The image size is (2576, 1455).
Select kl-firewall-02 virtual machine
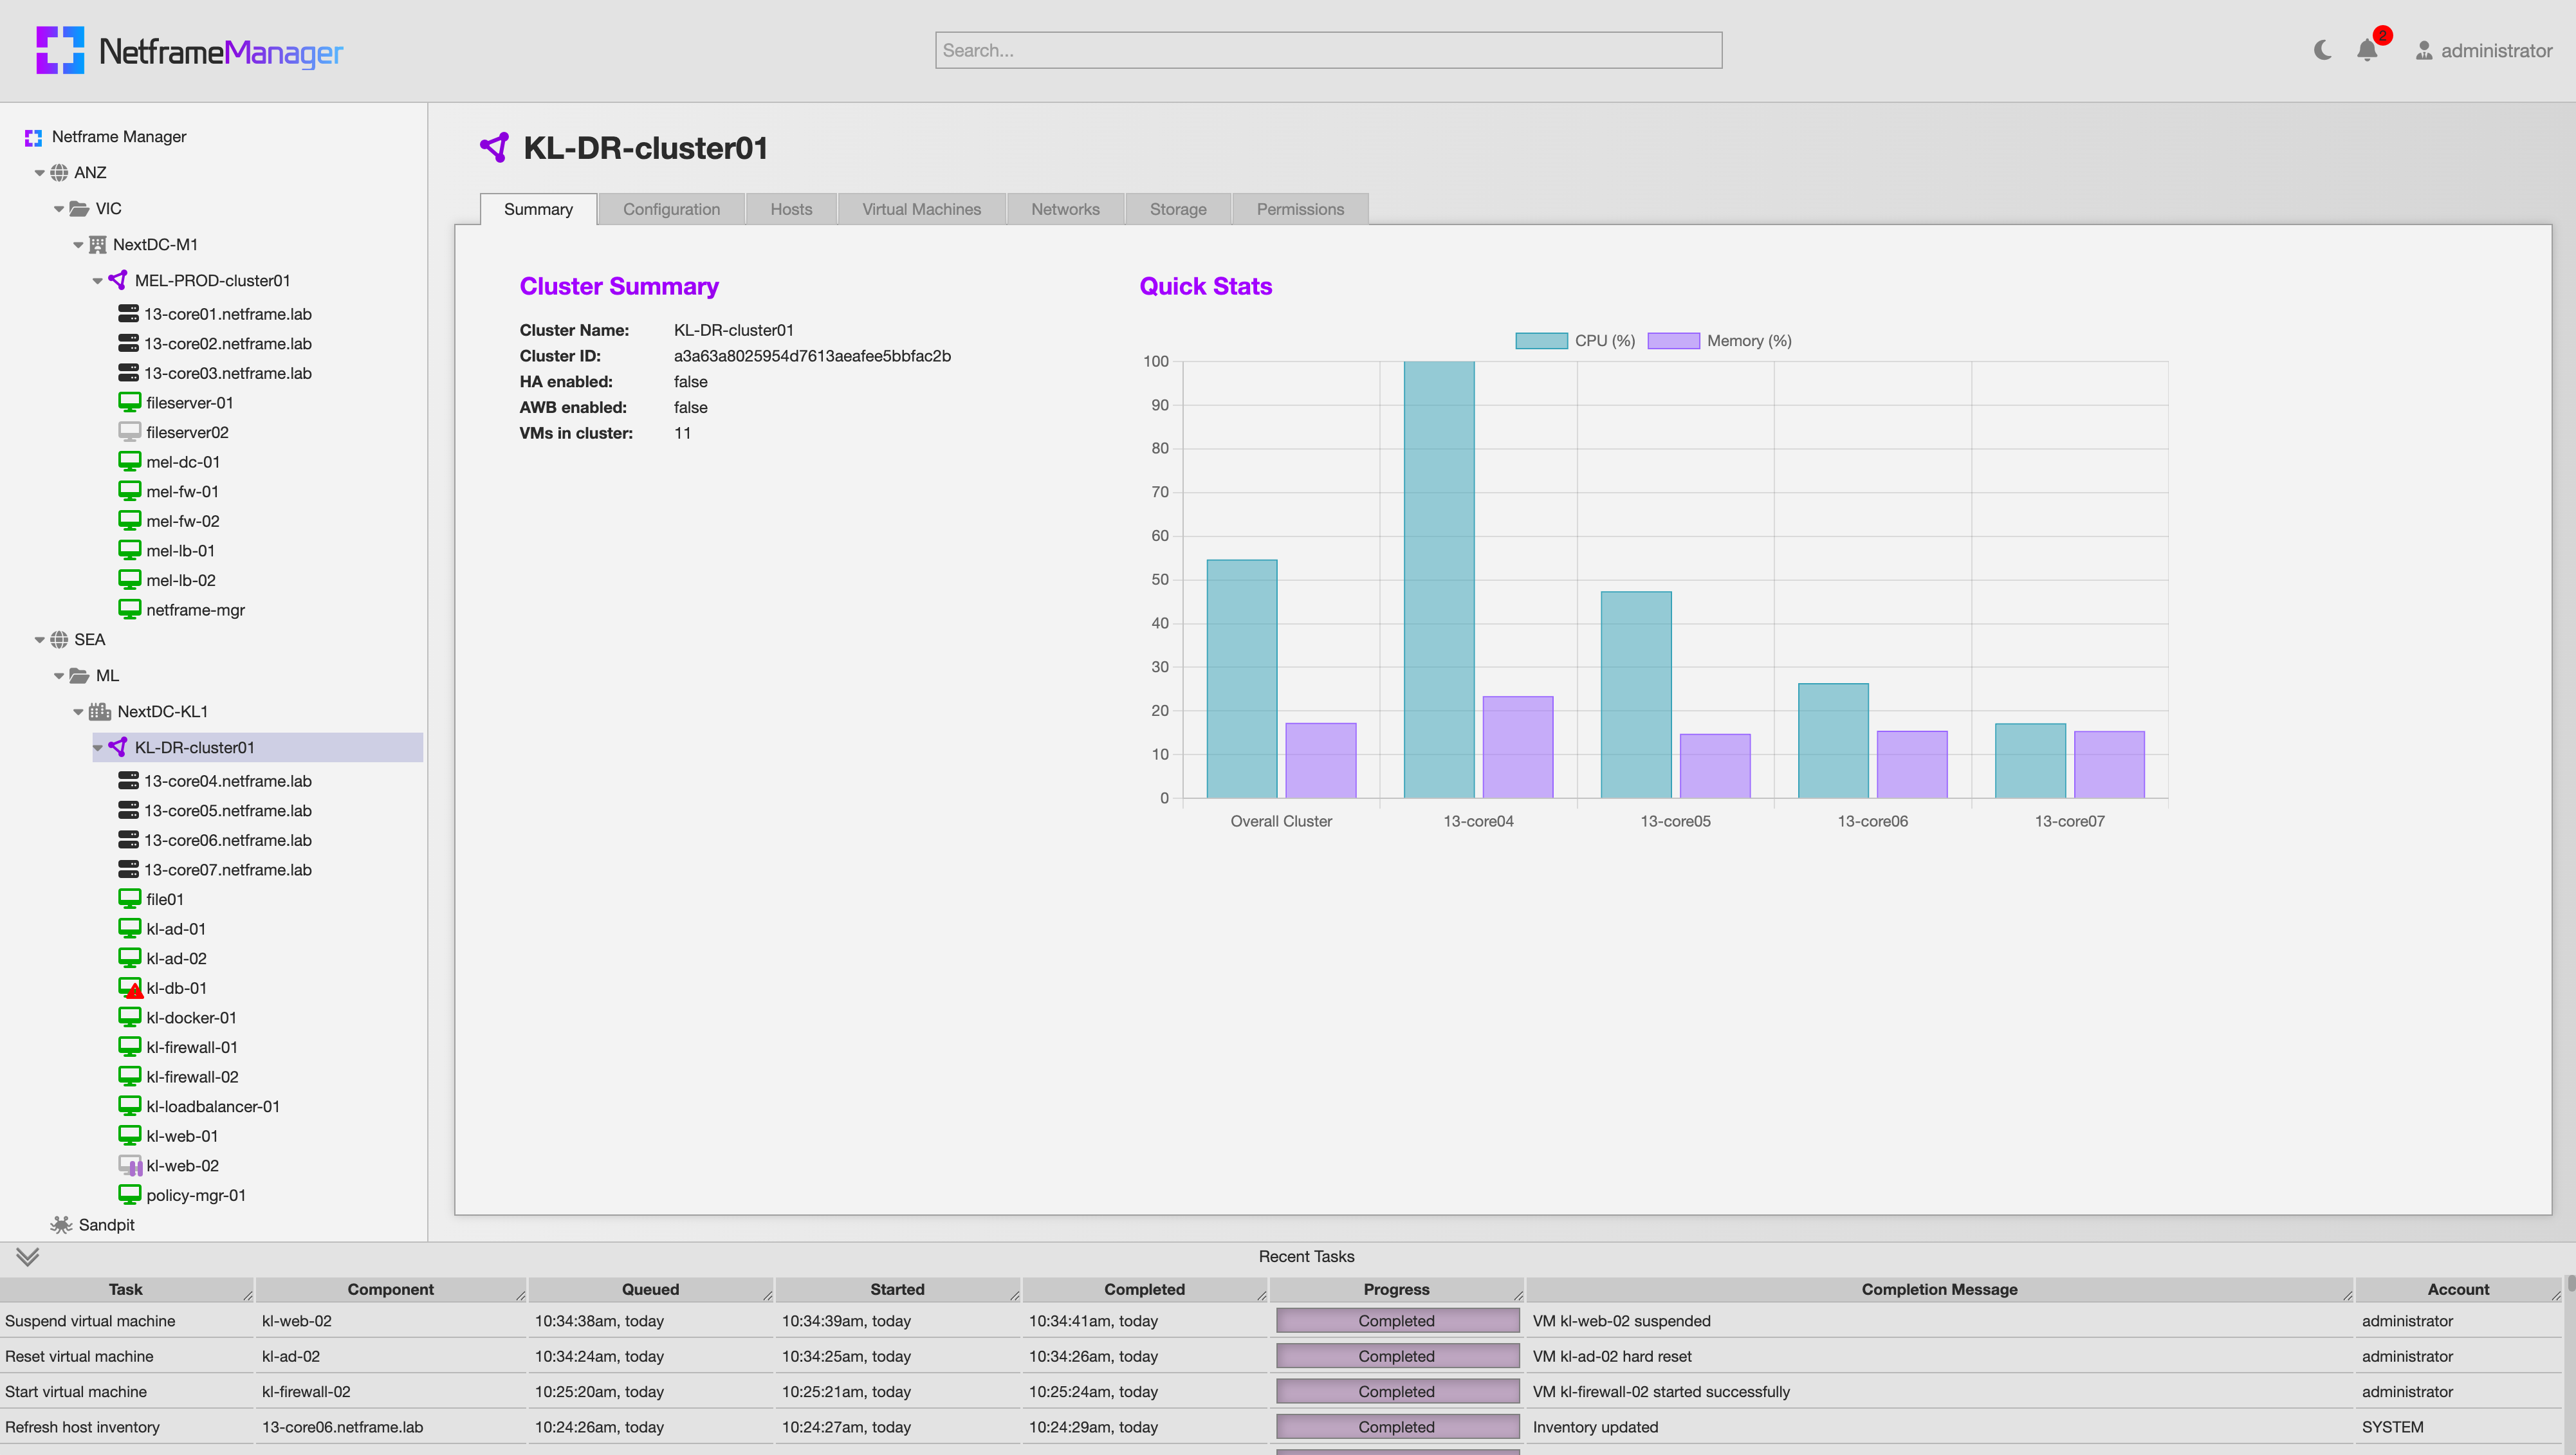click(x=192, y=1077)
